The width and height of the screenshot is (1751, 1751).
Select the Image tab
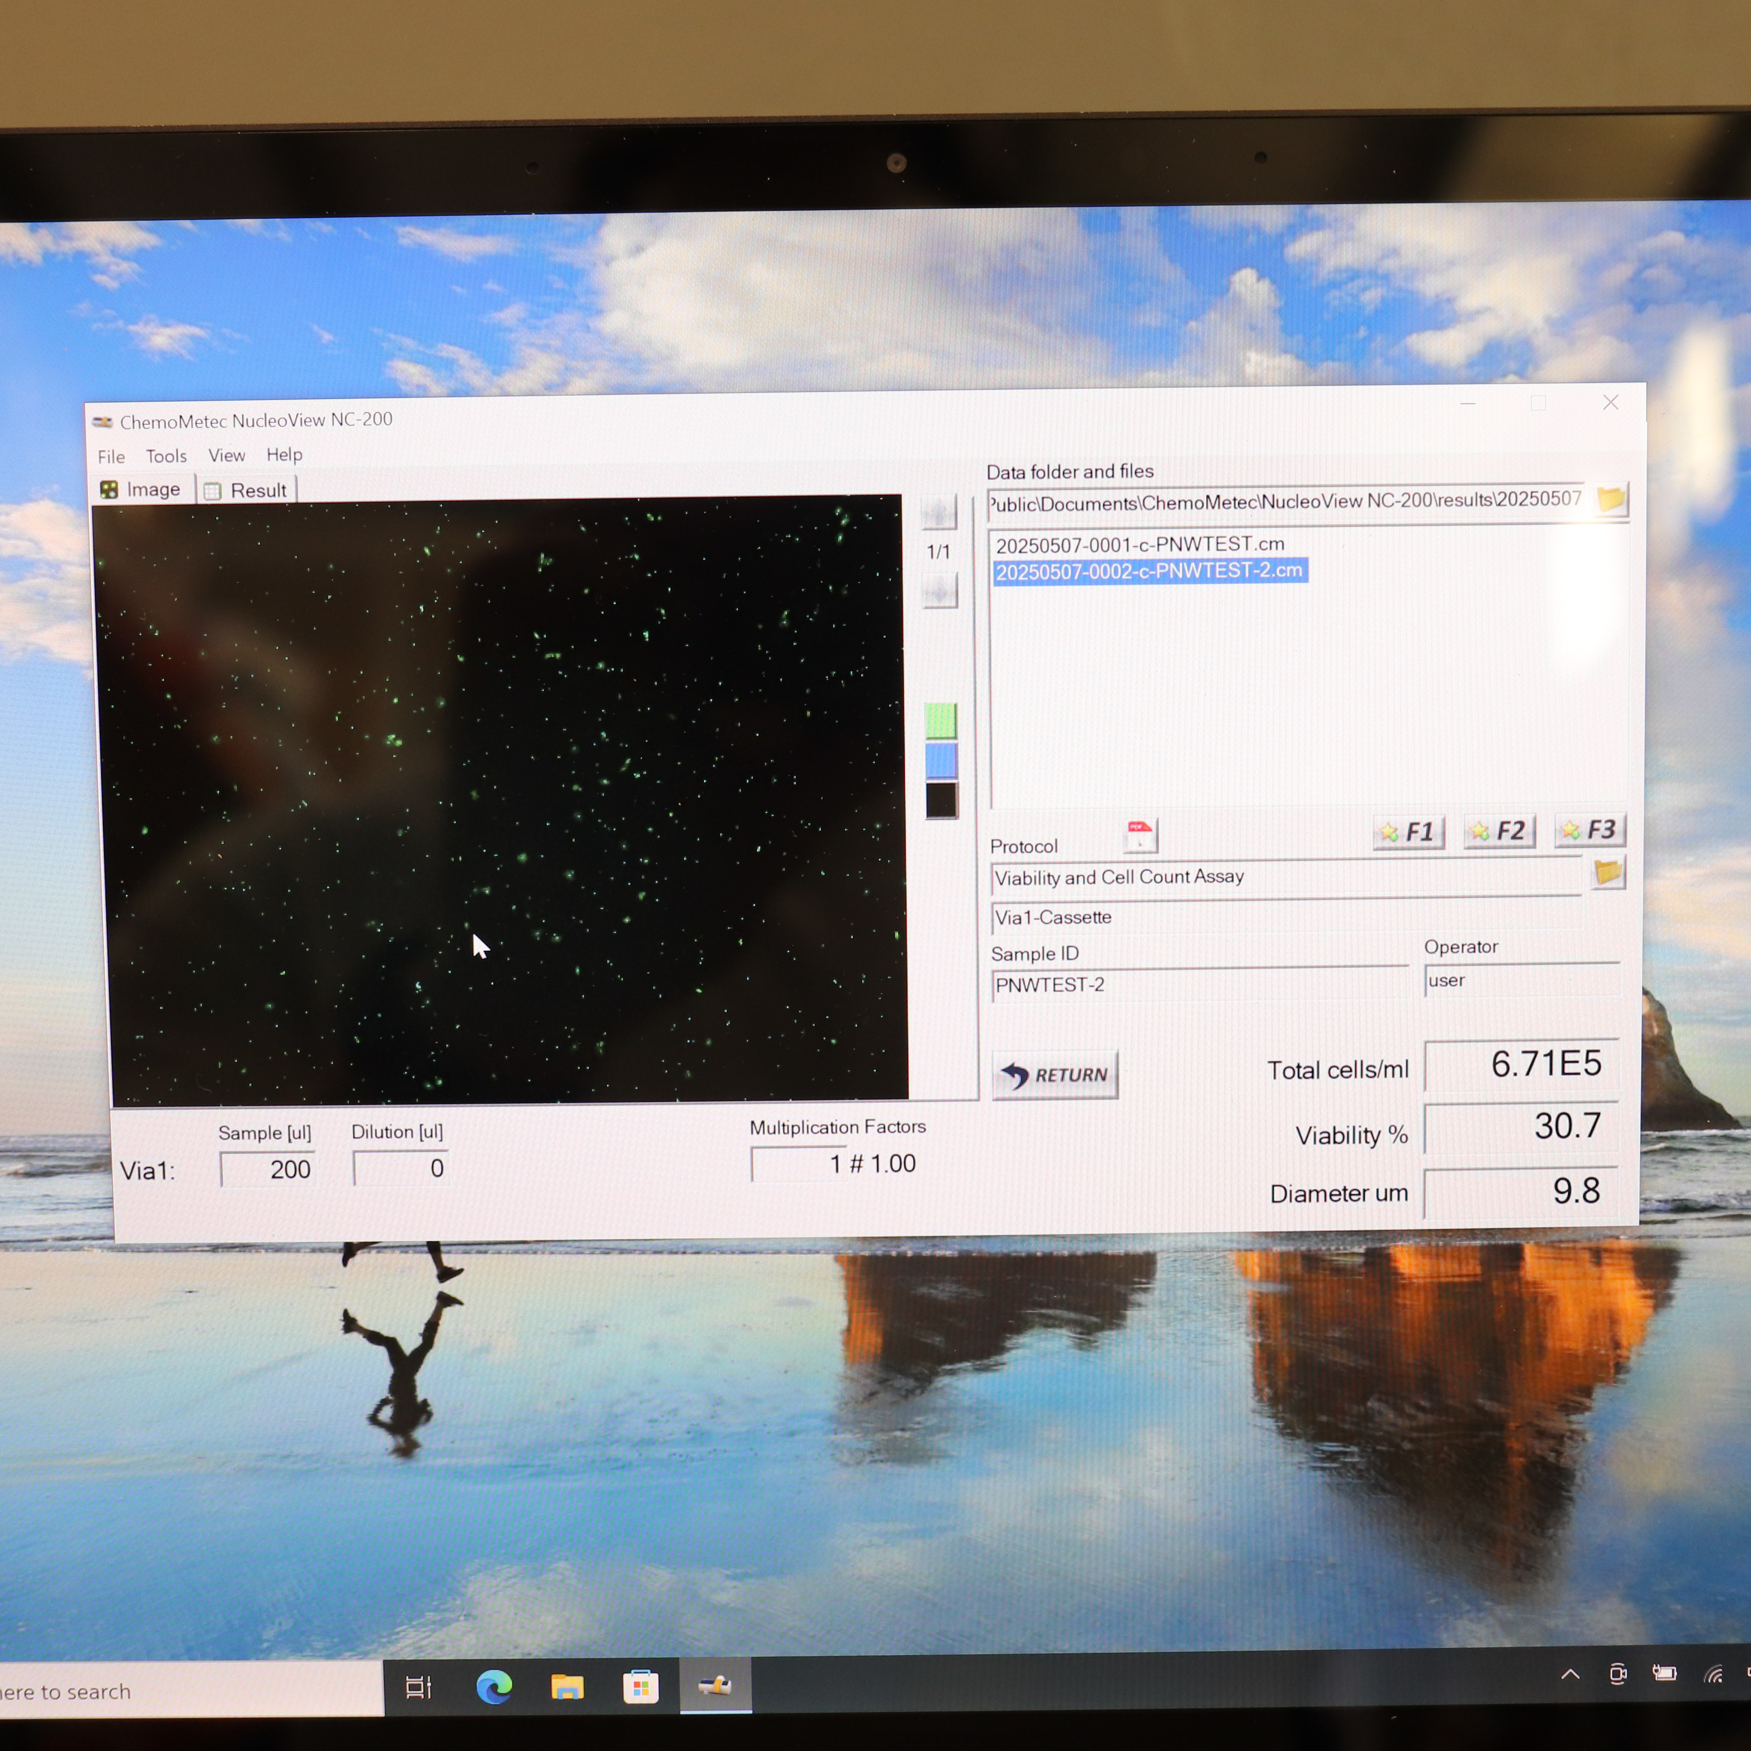coord(141,489)
